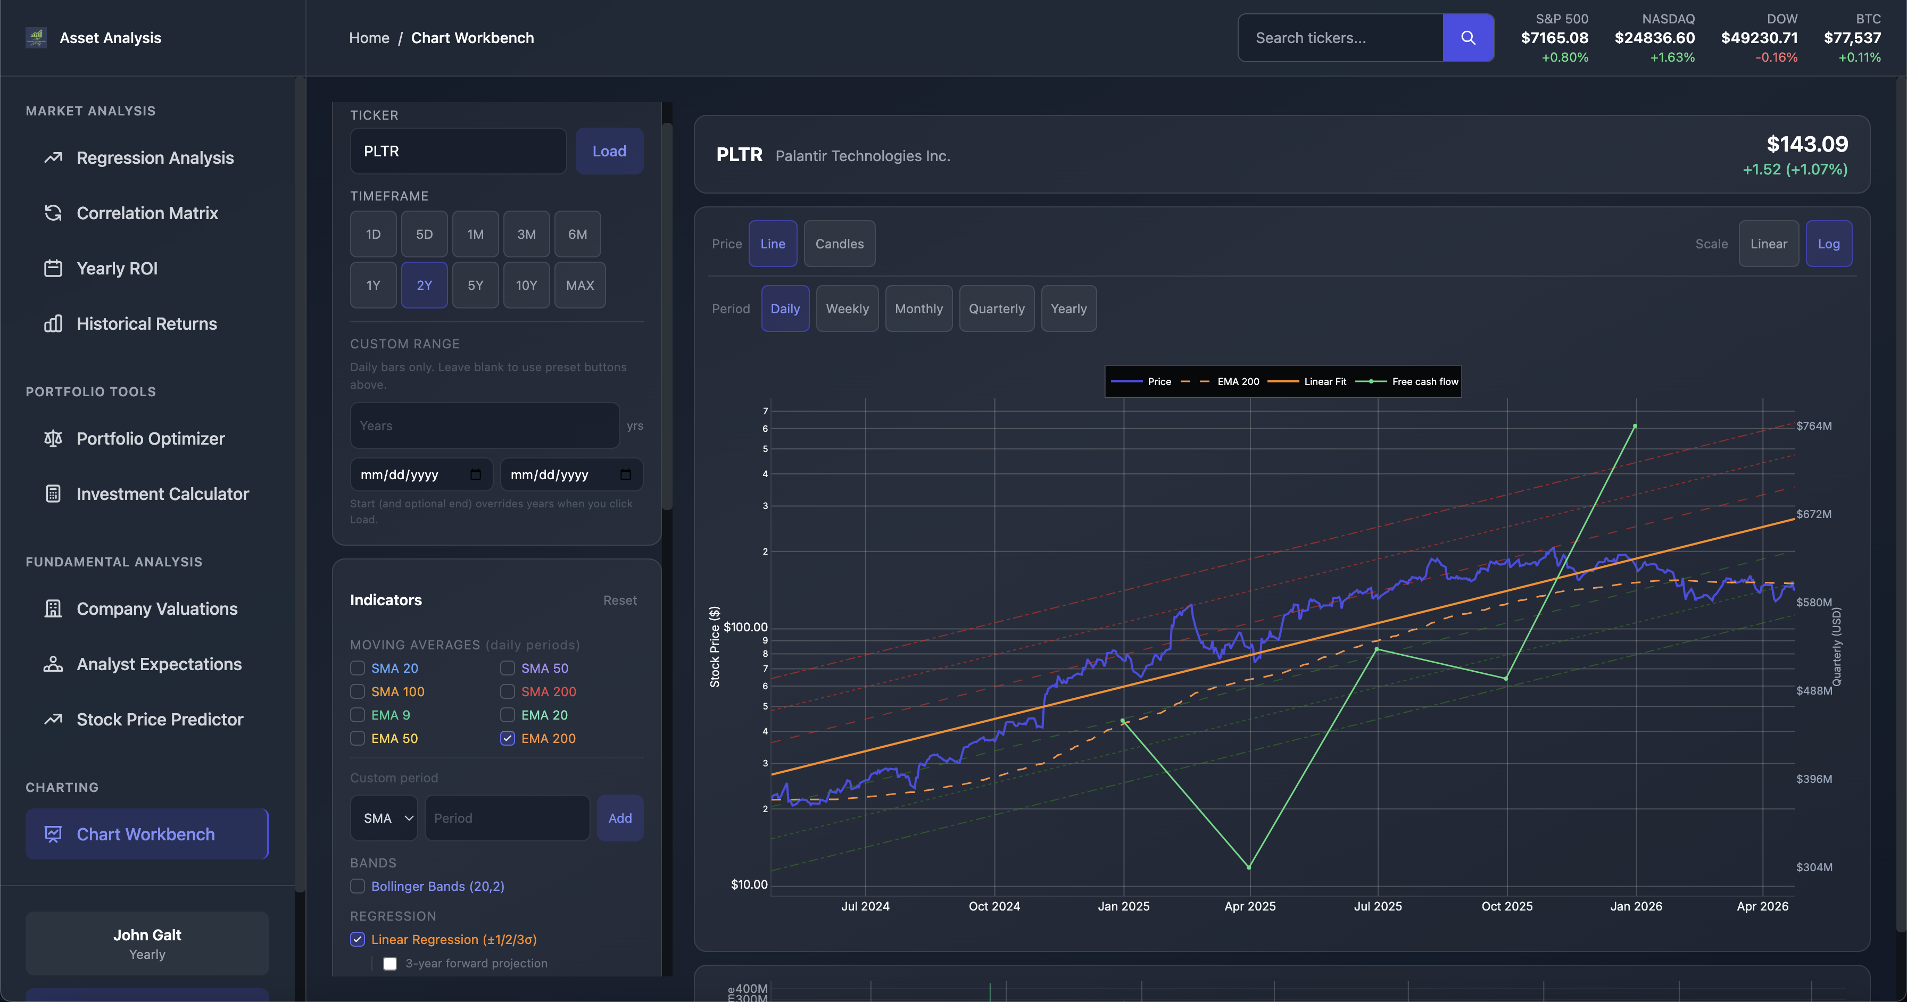Select the 10Y timeframe
This screenshot has width=1907, height=1002.
click(x=526, y=285)
